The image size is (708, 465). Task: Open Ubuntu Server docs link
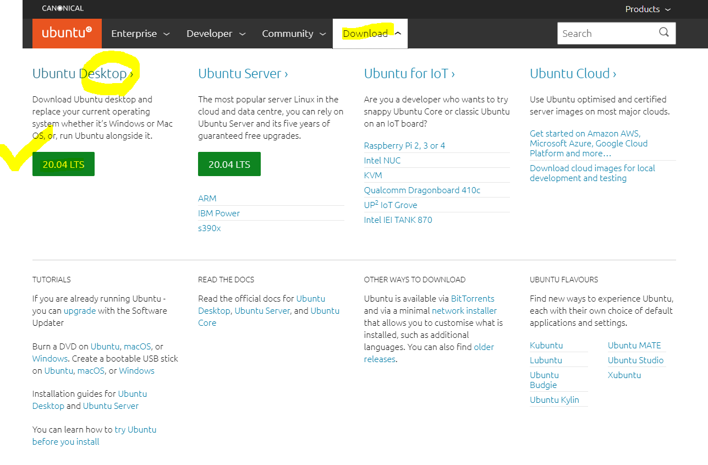pyautogui.click(x=262, y=310)
